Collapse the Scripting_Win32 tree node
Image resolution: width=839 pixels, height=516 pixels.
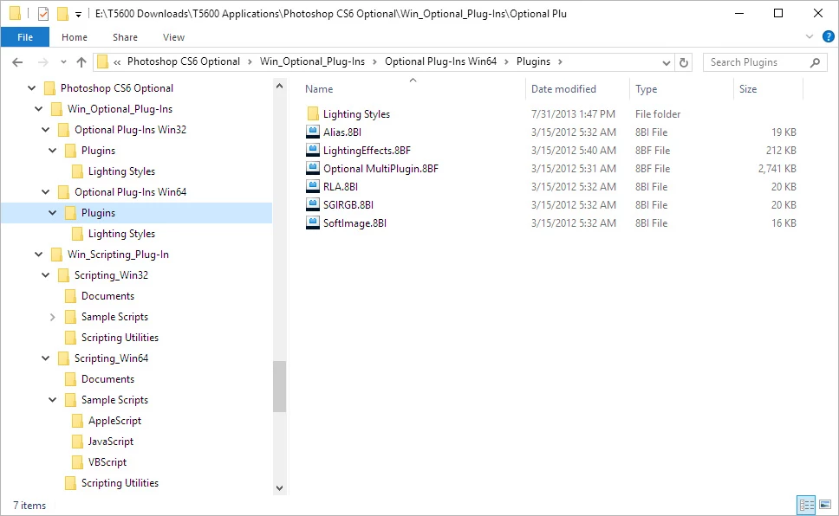pos(45,275)
